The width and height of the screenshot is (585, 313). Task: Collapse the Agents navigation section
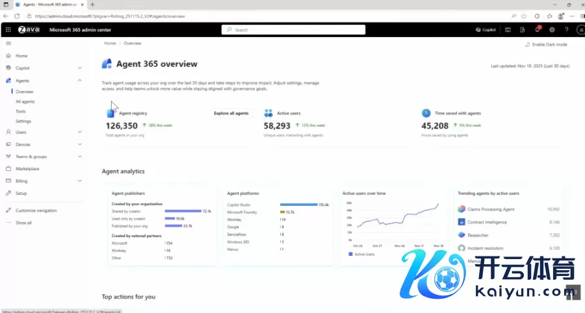tap(79, 81)
